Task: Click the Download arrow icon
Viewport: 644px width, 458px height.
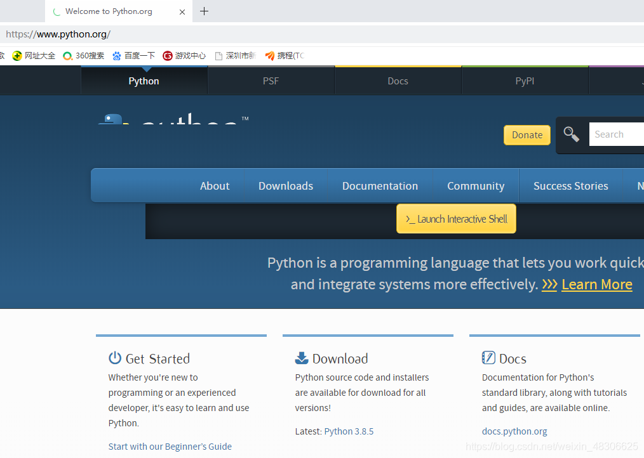Action: point(302,358)
